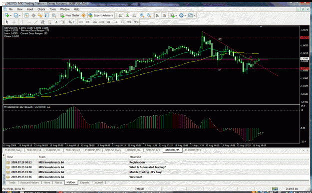This screenshot has height=193, width=312.
Task: Switch chart to line chart icon
Action: pyautogui.click(x=134, y=15)
